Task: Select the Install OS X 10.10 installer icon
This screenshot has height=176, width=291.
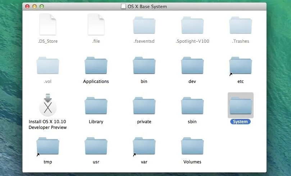Action: (x=48, y=105)
